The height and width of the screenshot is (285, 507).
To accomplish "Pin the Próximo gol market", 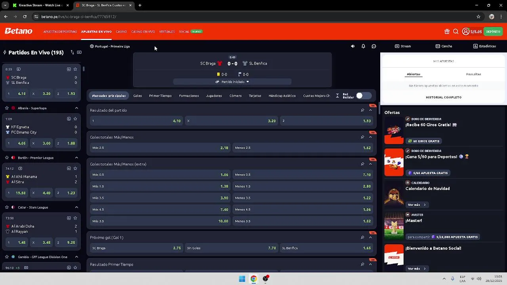I will pyautogui.click(x=362, y=237).
